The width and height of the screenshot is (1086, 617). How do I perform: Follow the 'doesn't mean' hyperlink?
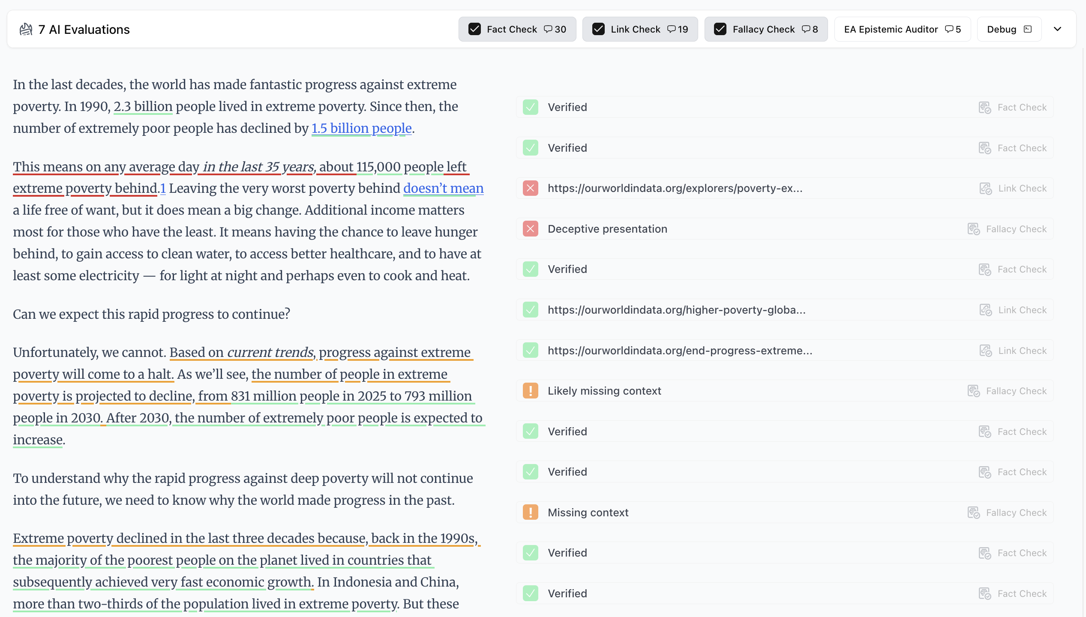pos(443,188)
